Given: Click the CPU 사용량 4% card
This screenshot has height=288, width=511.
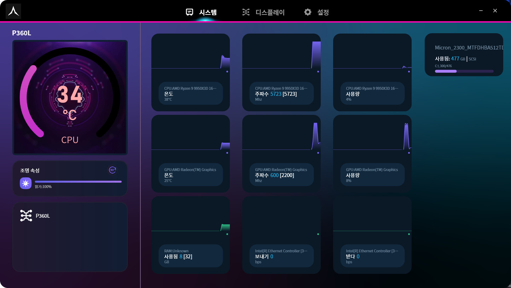Looking at the screenshot, I should 372,72.
